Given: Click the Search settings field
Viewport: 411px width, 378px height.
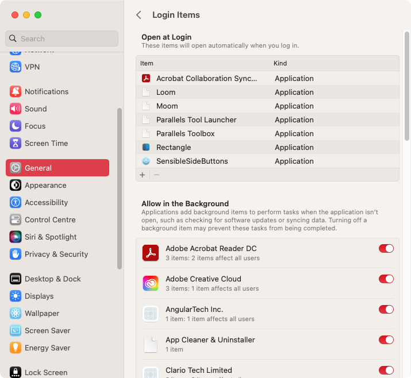Looking at the screenshot, I should [x=62, y=38].
